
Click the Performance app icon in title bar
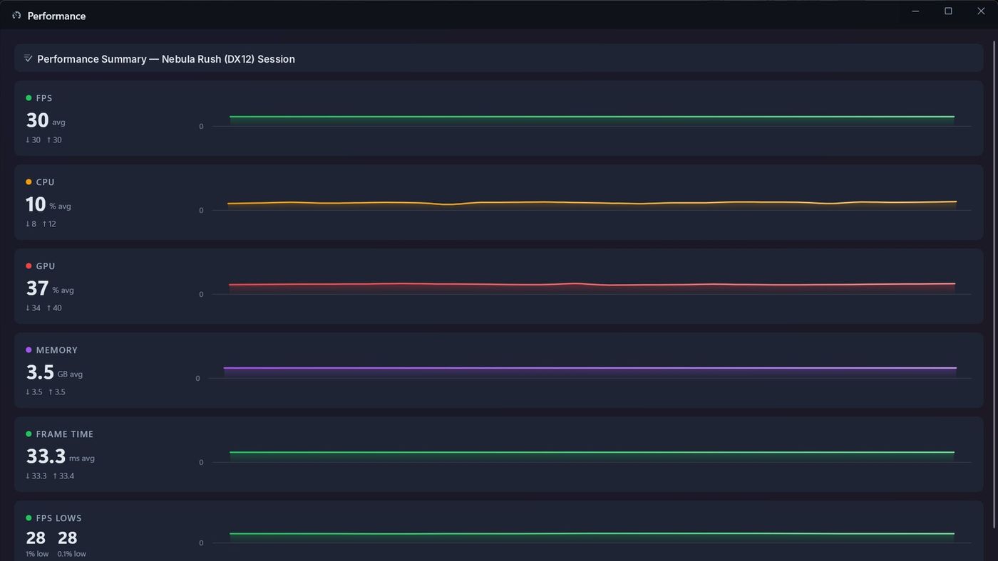(x=16, y=16)
